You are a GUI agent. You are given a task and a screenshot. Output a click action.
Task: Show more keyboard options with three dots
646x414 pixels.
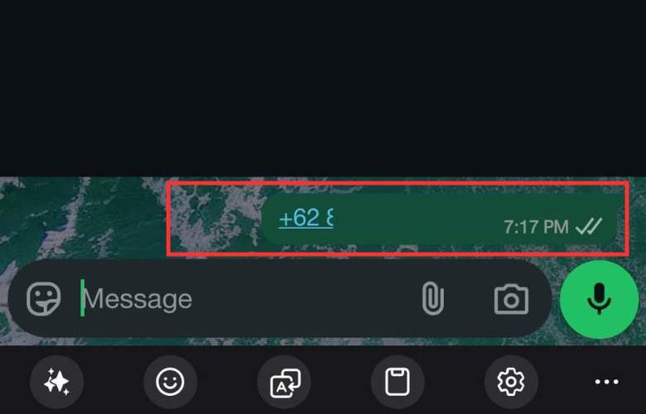(x=607, y=382)
